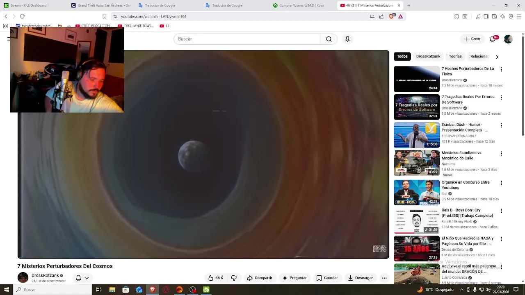Image resolution: width=525 pixels, height=295 pixels.
Task: Open options menu for Esteban Düch video
Action: 501,125
